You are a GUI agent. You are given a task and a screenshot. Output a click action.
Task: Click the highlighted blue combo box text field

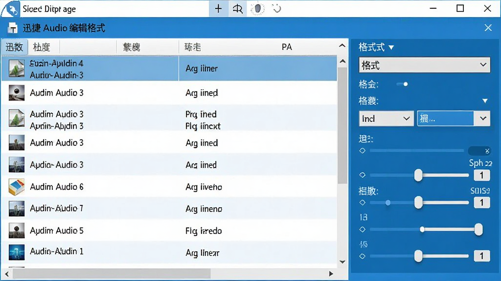pyautogui.click(x=445, y=119)
